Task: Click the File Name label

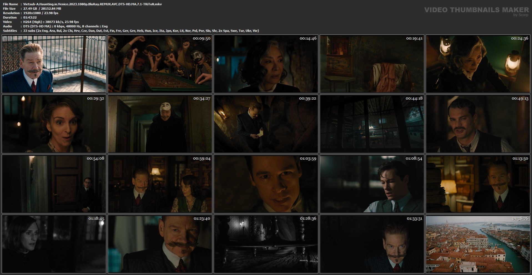Action: click(x=11, y=4)
